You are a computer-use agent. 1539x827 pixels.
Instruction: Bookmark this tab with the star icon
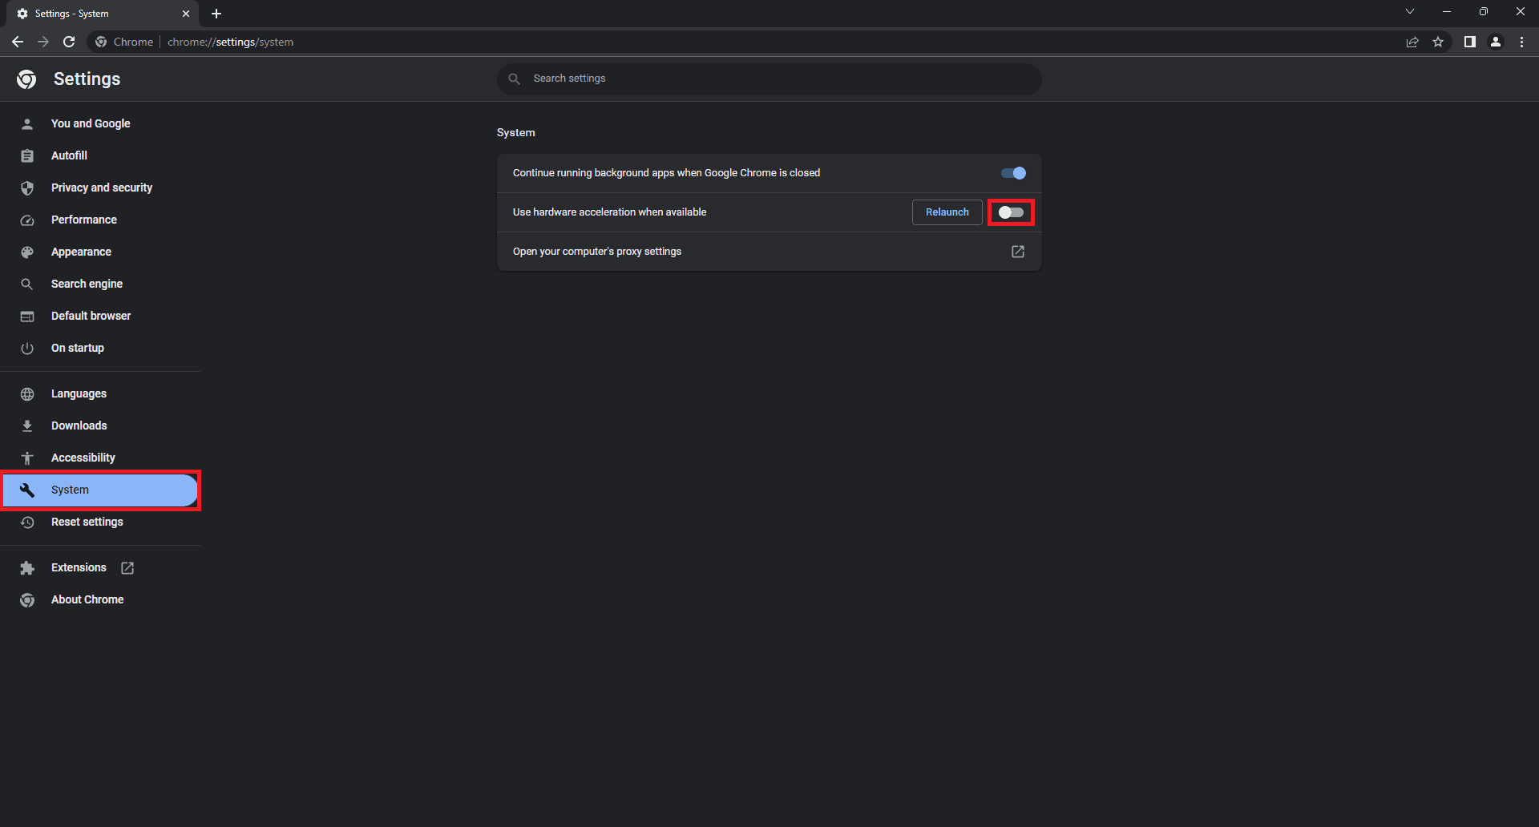point(1438,42)
